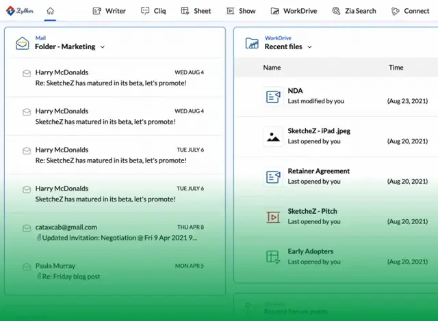Image resolution: width=438 pixels, height=321 pixels.
Task: Click the WorkDrive widget title link
Action: pyautogui.click(x=278, y=38)
